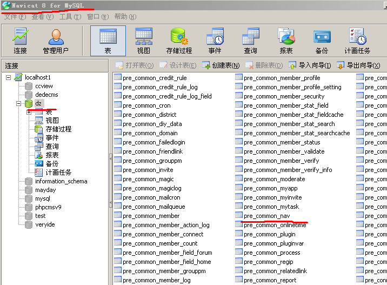The width and height of the screenshot is (387, 285).
Task: Open 事件 (Event) toolbar icon
Action: [x=215, y=41]
